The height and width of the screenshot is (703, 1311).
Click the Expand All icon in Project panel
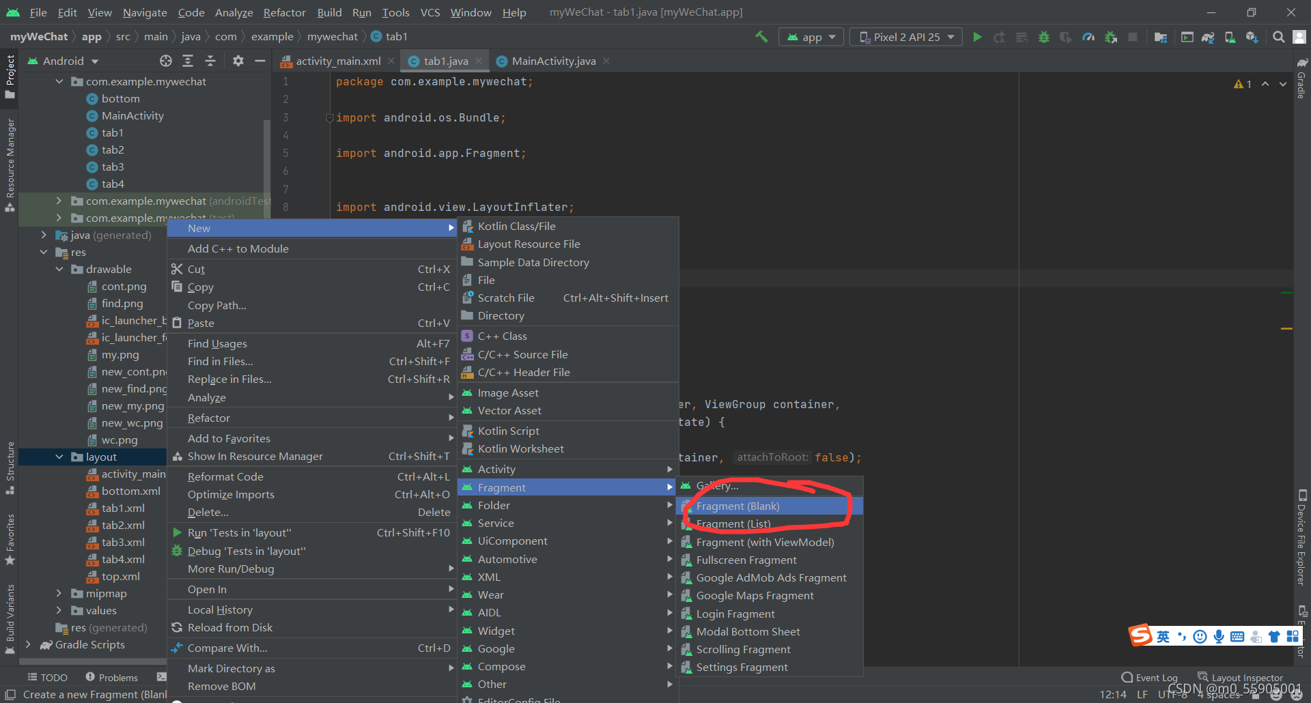click(x=188, y=61)
